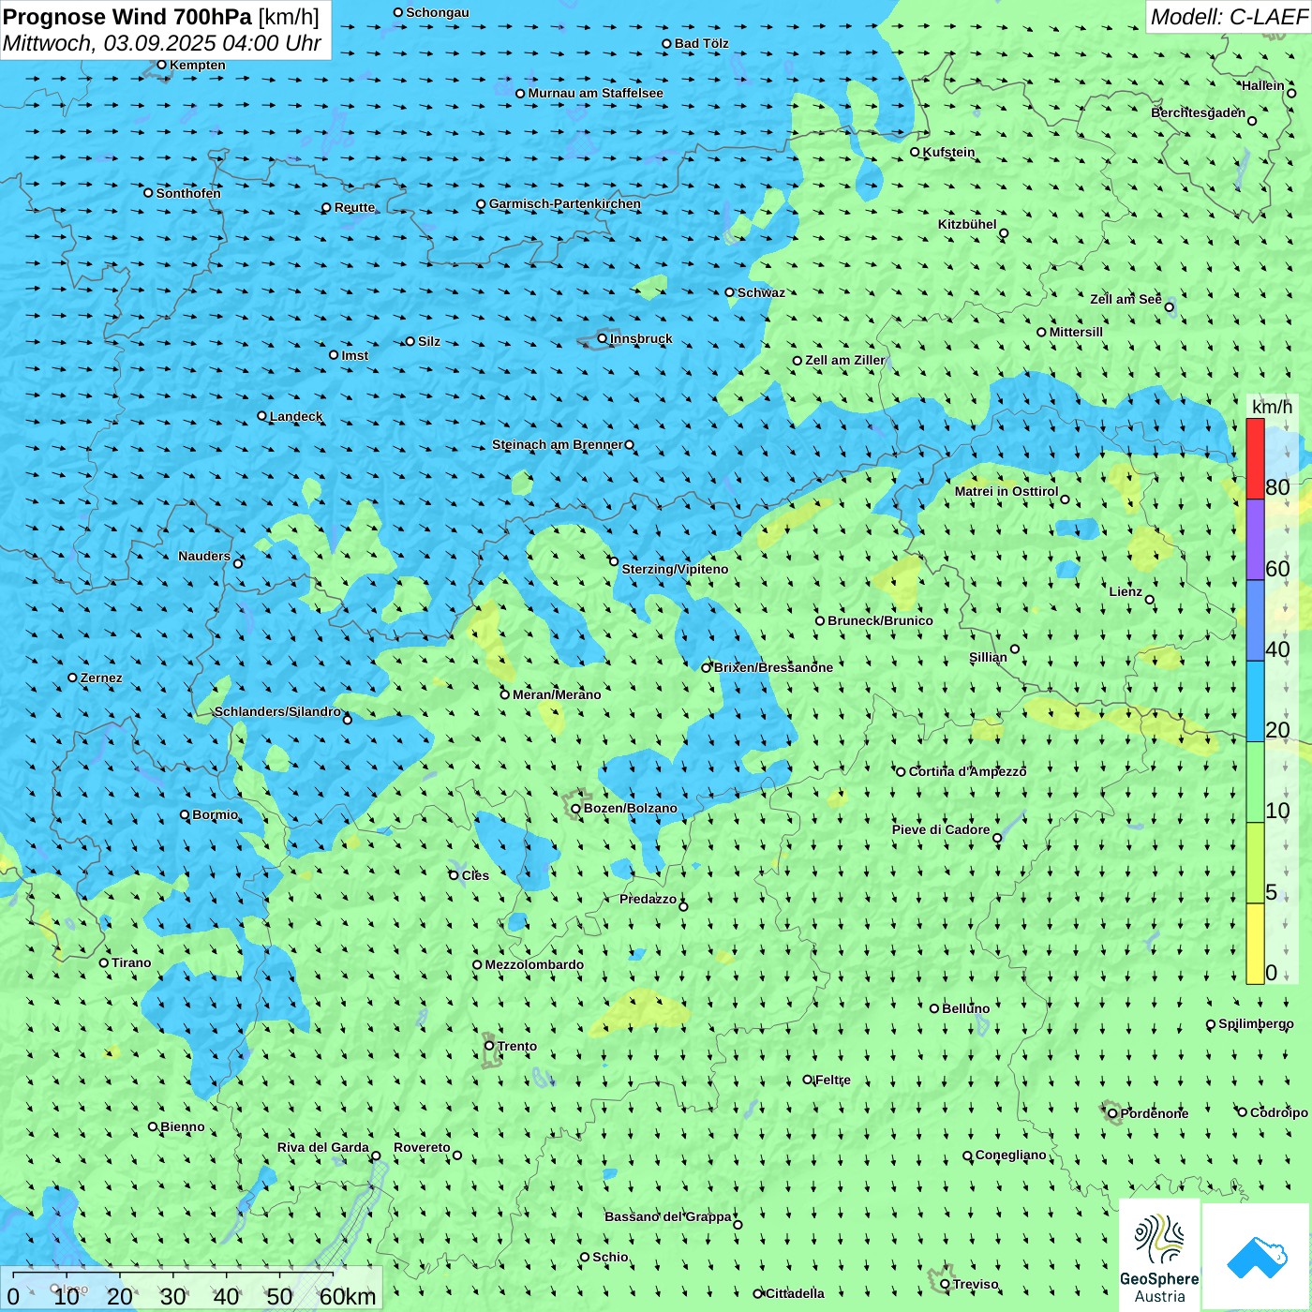Click the Garmisch-Partenkirchen label
1312x1312 pixels.
(x=565, y=203)
